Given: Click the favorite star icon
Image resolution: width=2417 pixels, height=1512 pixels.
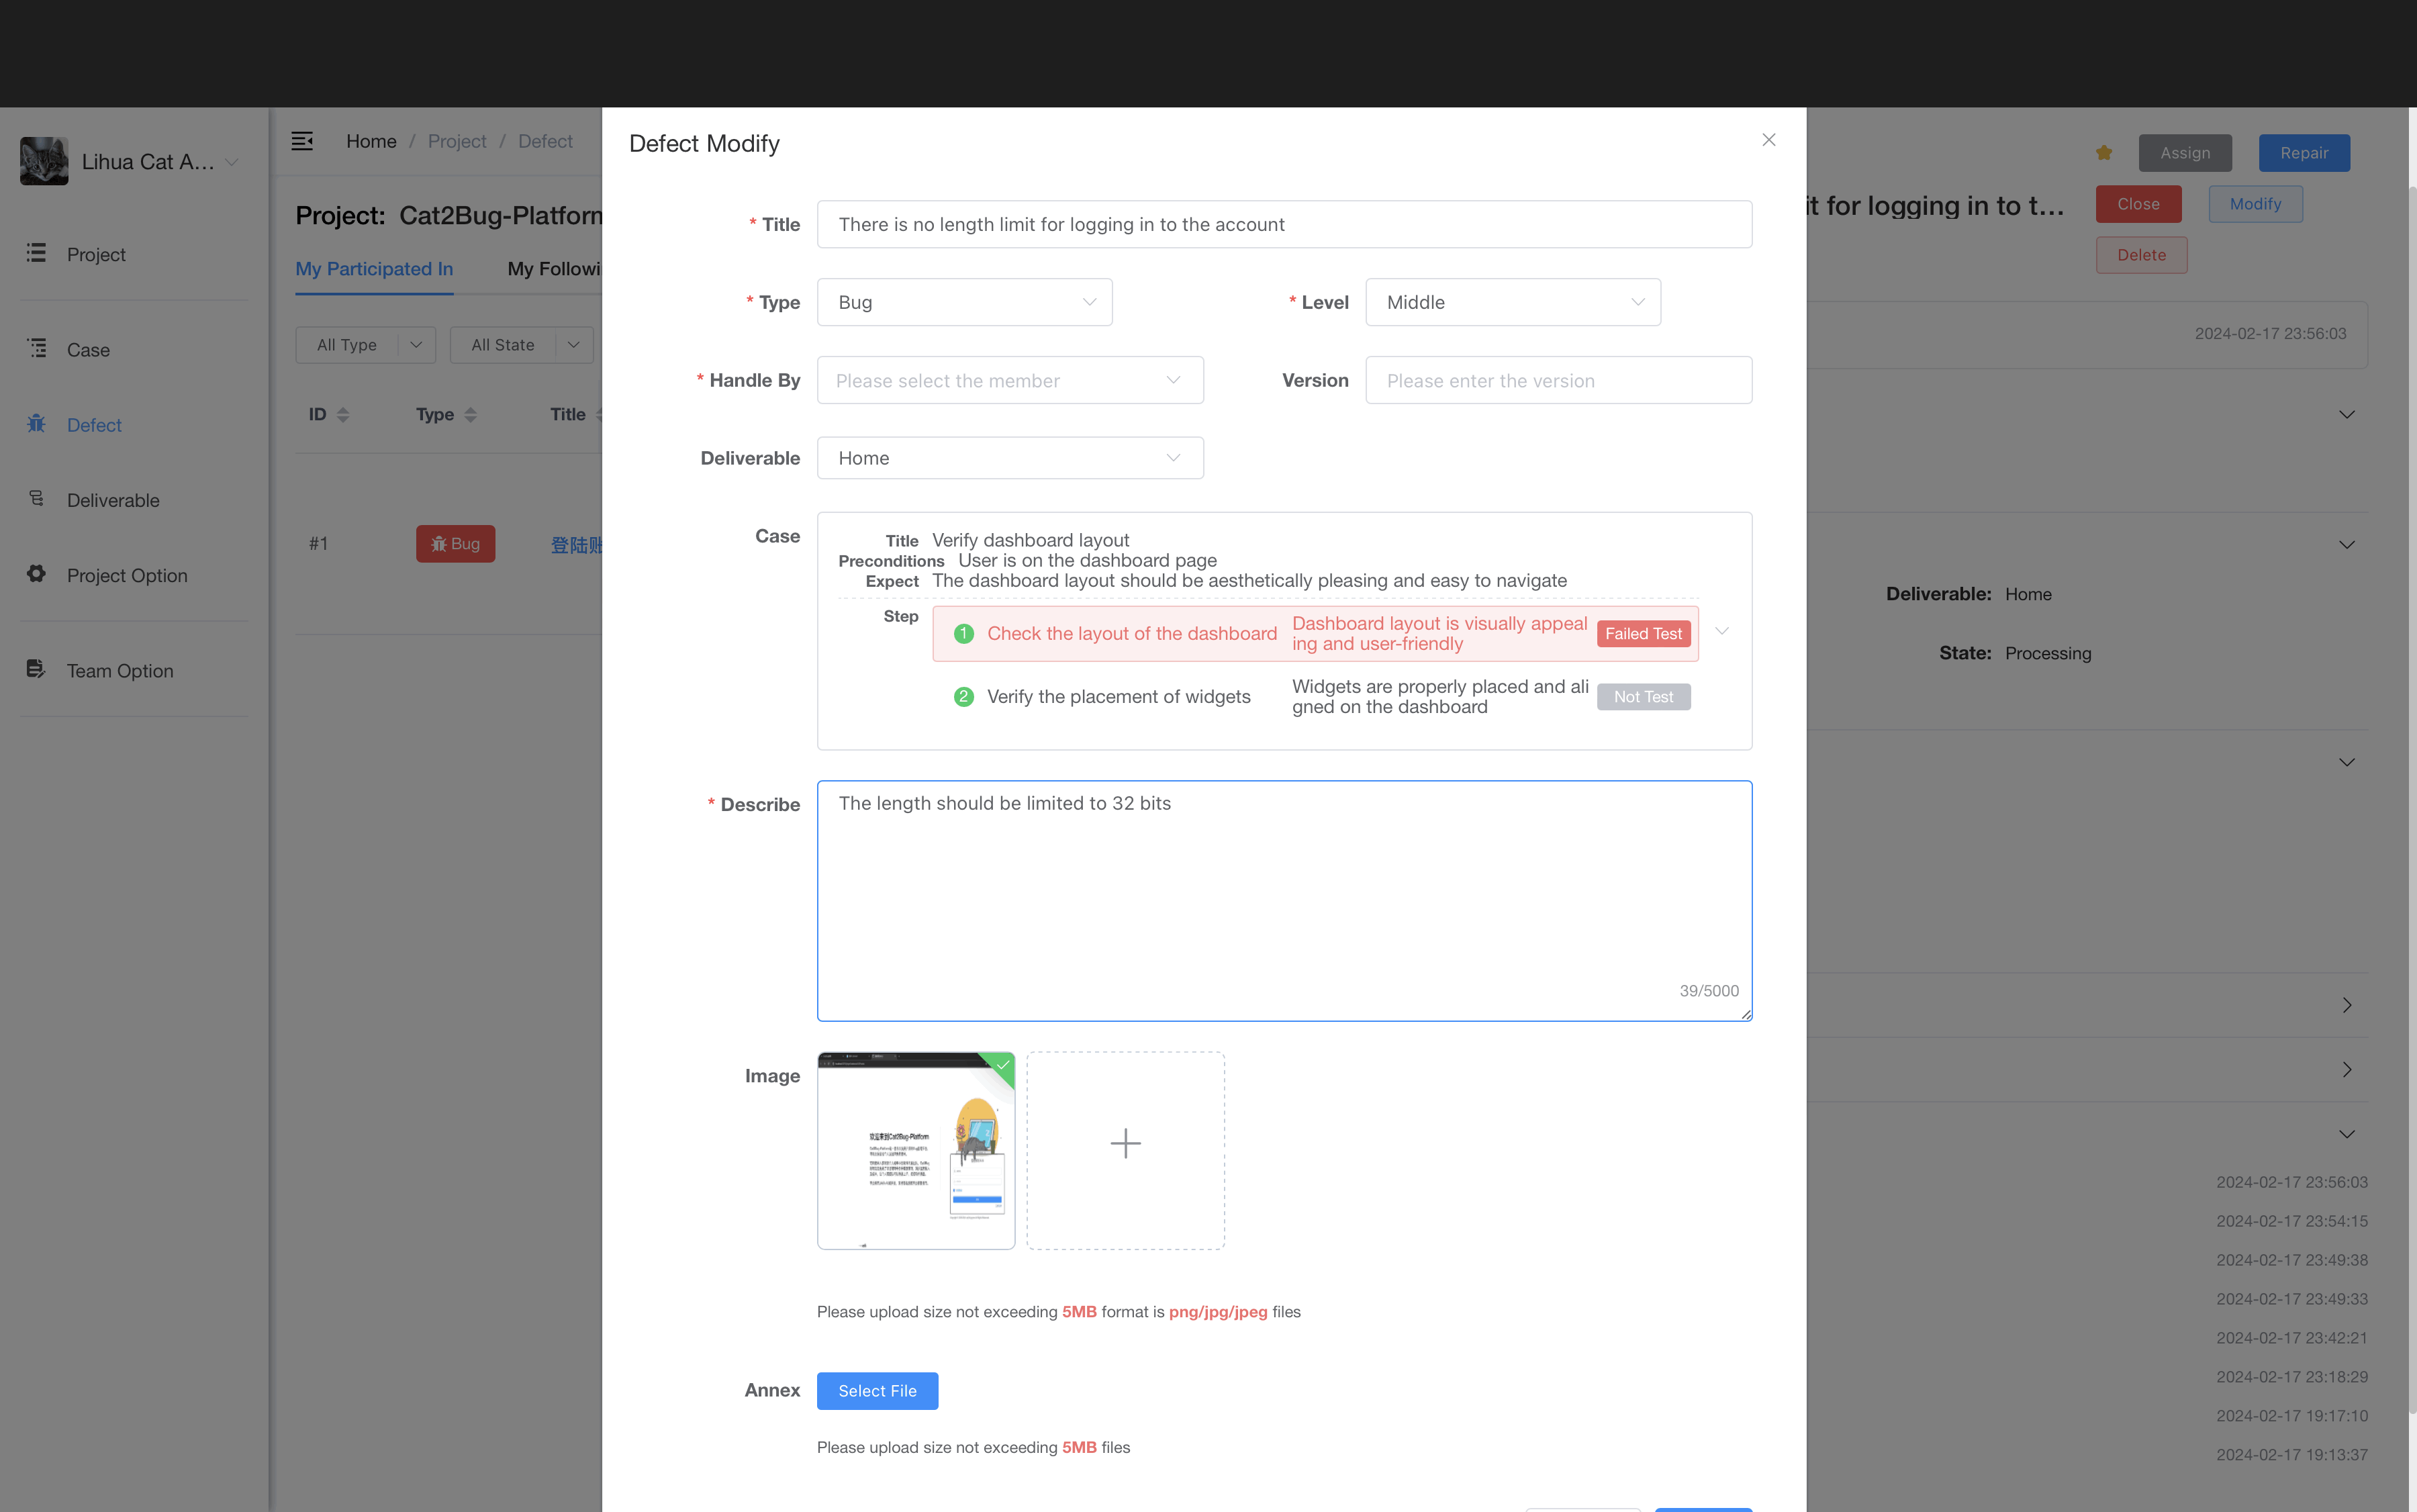Looking at the screenshot, I should click(2104, 153).
